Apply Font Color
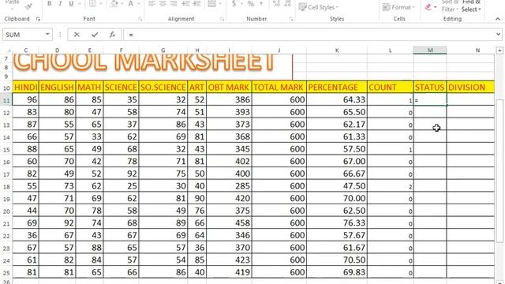 [131, 3]
